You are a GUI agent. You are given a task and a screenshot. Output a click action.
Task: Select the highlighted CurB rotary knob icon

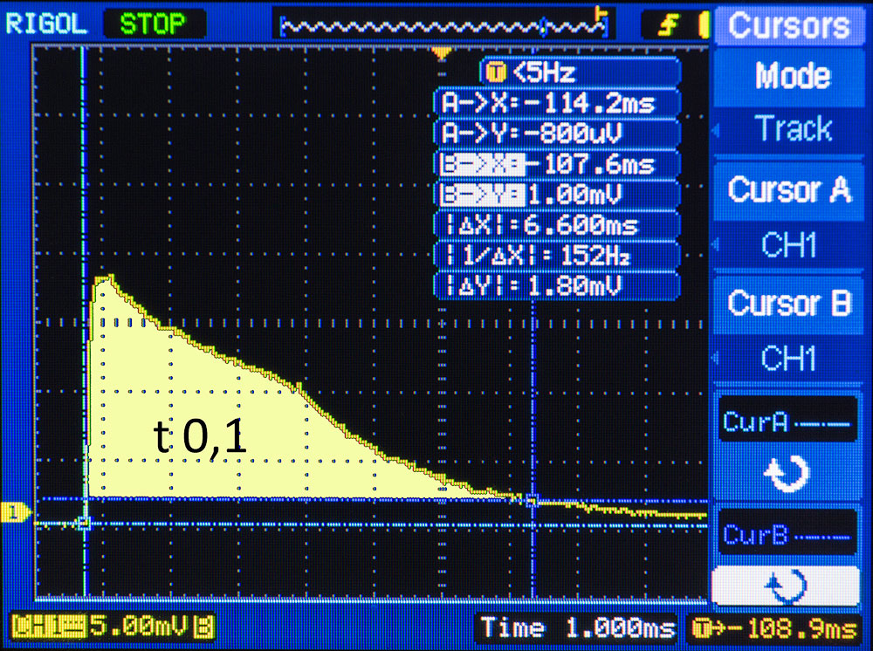pos(787,586)
